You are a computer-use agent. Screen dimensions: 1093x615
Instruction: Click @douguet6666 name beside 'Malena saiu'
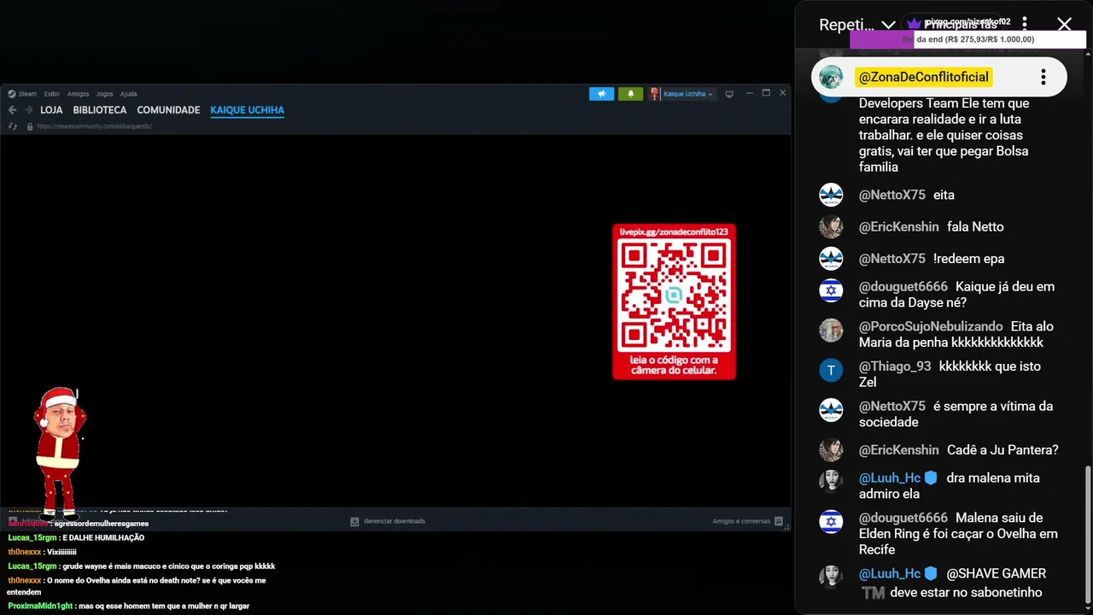click(x=903, y=518)
